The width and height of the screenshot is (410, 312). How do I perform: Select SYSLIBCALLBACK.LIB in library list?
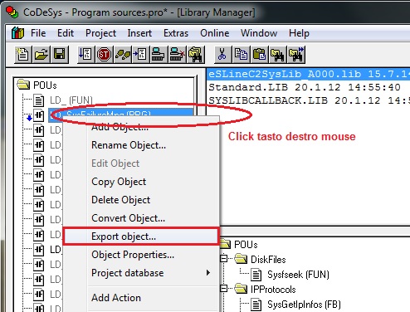[309, 100]
